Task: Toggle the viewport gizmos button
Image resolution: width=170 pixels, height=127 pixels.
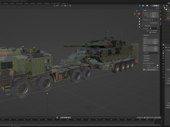Action: tap(143, 6)
